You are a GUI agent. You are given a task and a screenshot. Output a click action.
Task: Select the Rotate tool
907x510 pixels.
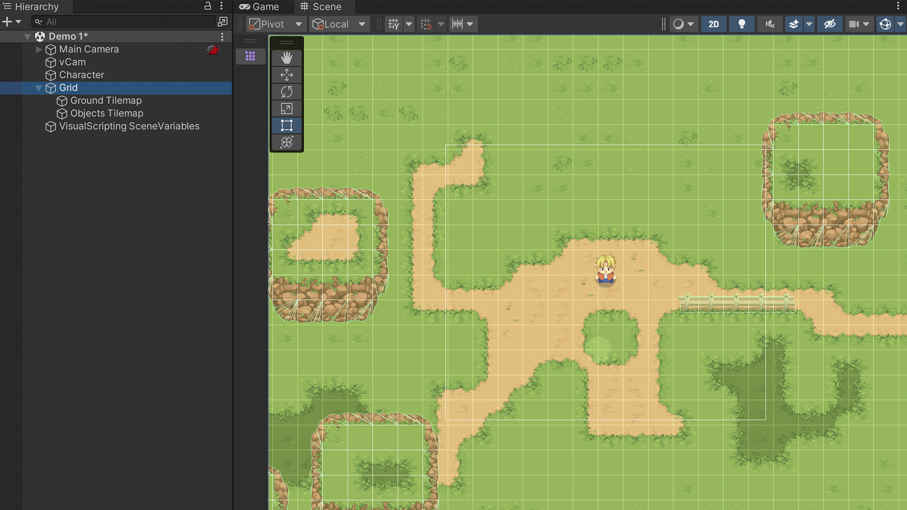click(x=286, y=92)
